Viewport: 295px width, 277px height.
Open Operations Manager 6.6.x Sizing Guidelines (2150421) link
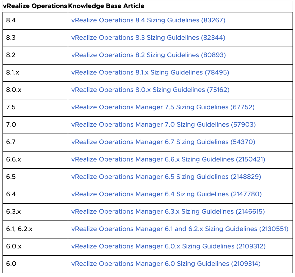(x=168, y=159)
